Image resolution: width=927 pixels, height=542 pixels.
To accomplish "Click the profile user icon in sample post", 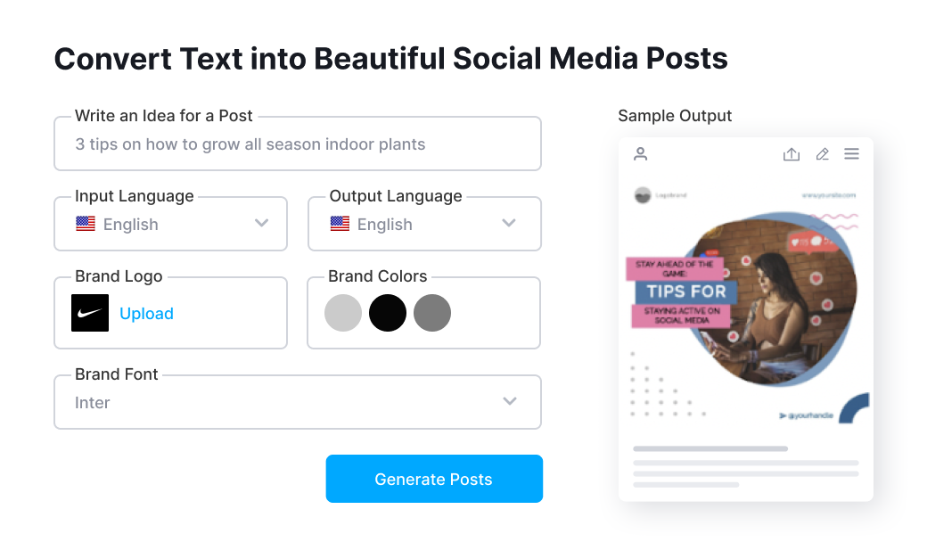I will point(640,154).
